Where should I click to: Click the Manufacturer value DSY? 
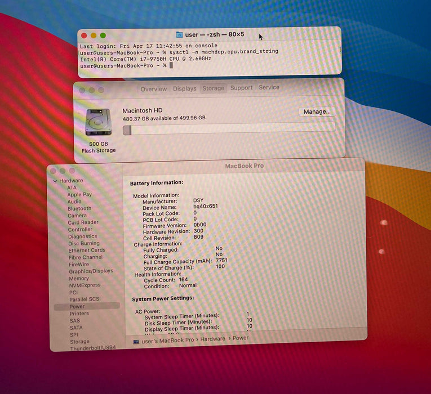coord(198,200)
